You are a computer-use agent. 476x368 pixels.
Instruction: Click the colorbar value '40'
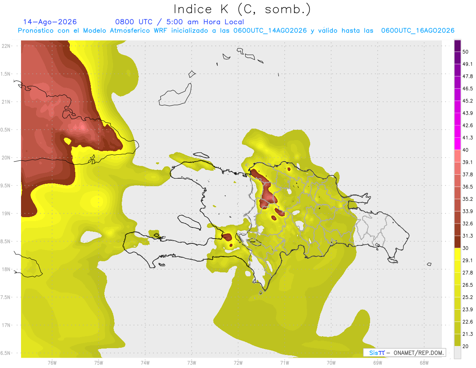(x=466, y=150)
